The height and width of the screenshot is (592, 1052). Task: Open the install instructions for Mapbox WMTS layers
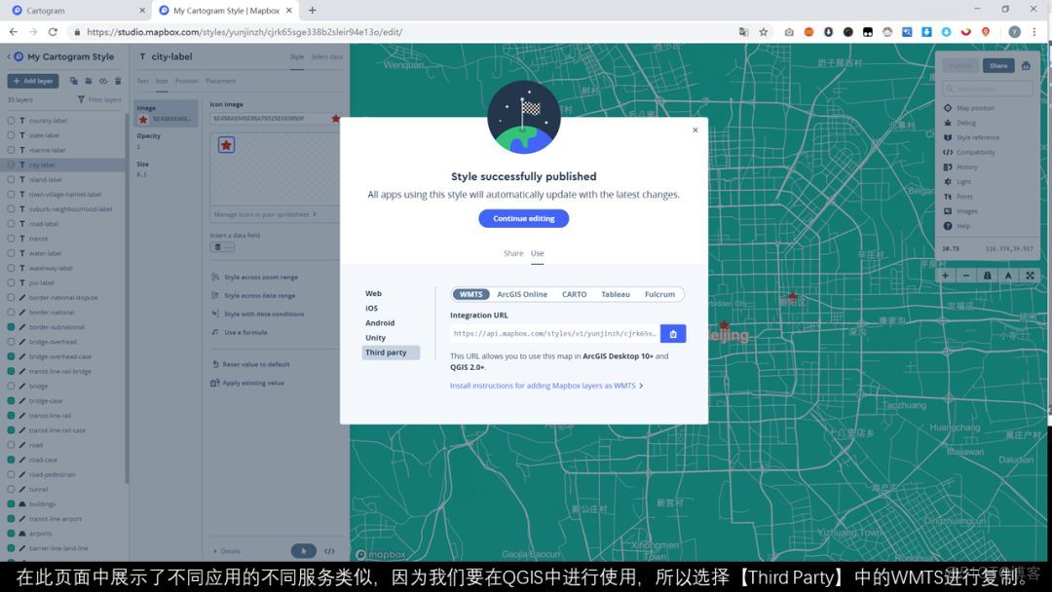click(545, 386)
